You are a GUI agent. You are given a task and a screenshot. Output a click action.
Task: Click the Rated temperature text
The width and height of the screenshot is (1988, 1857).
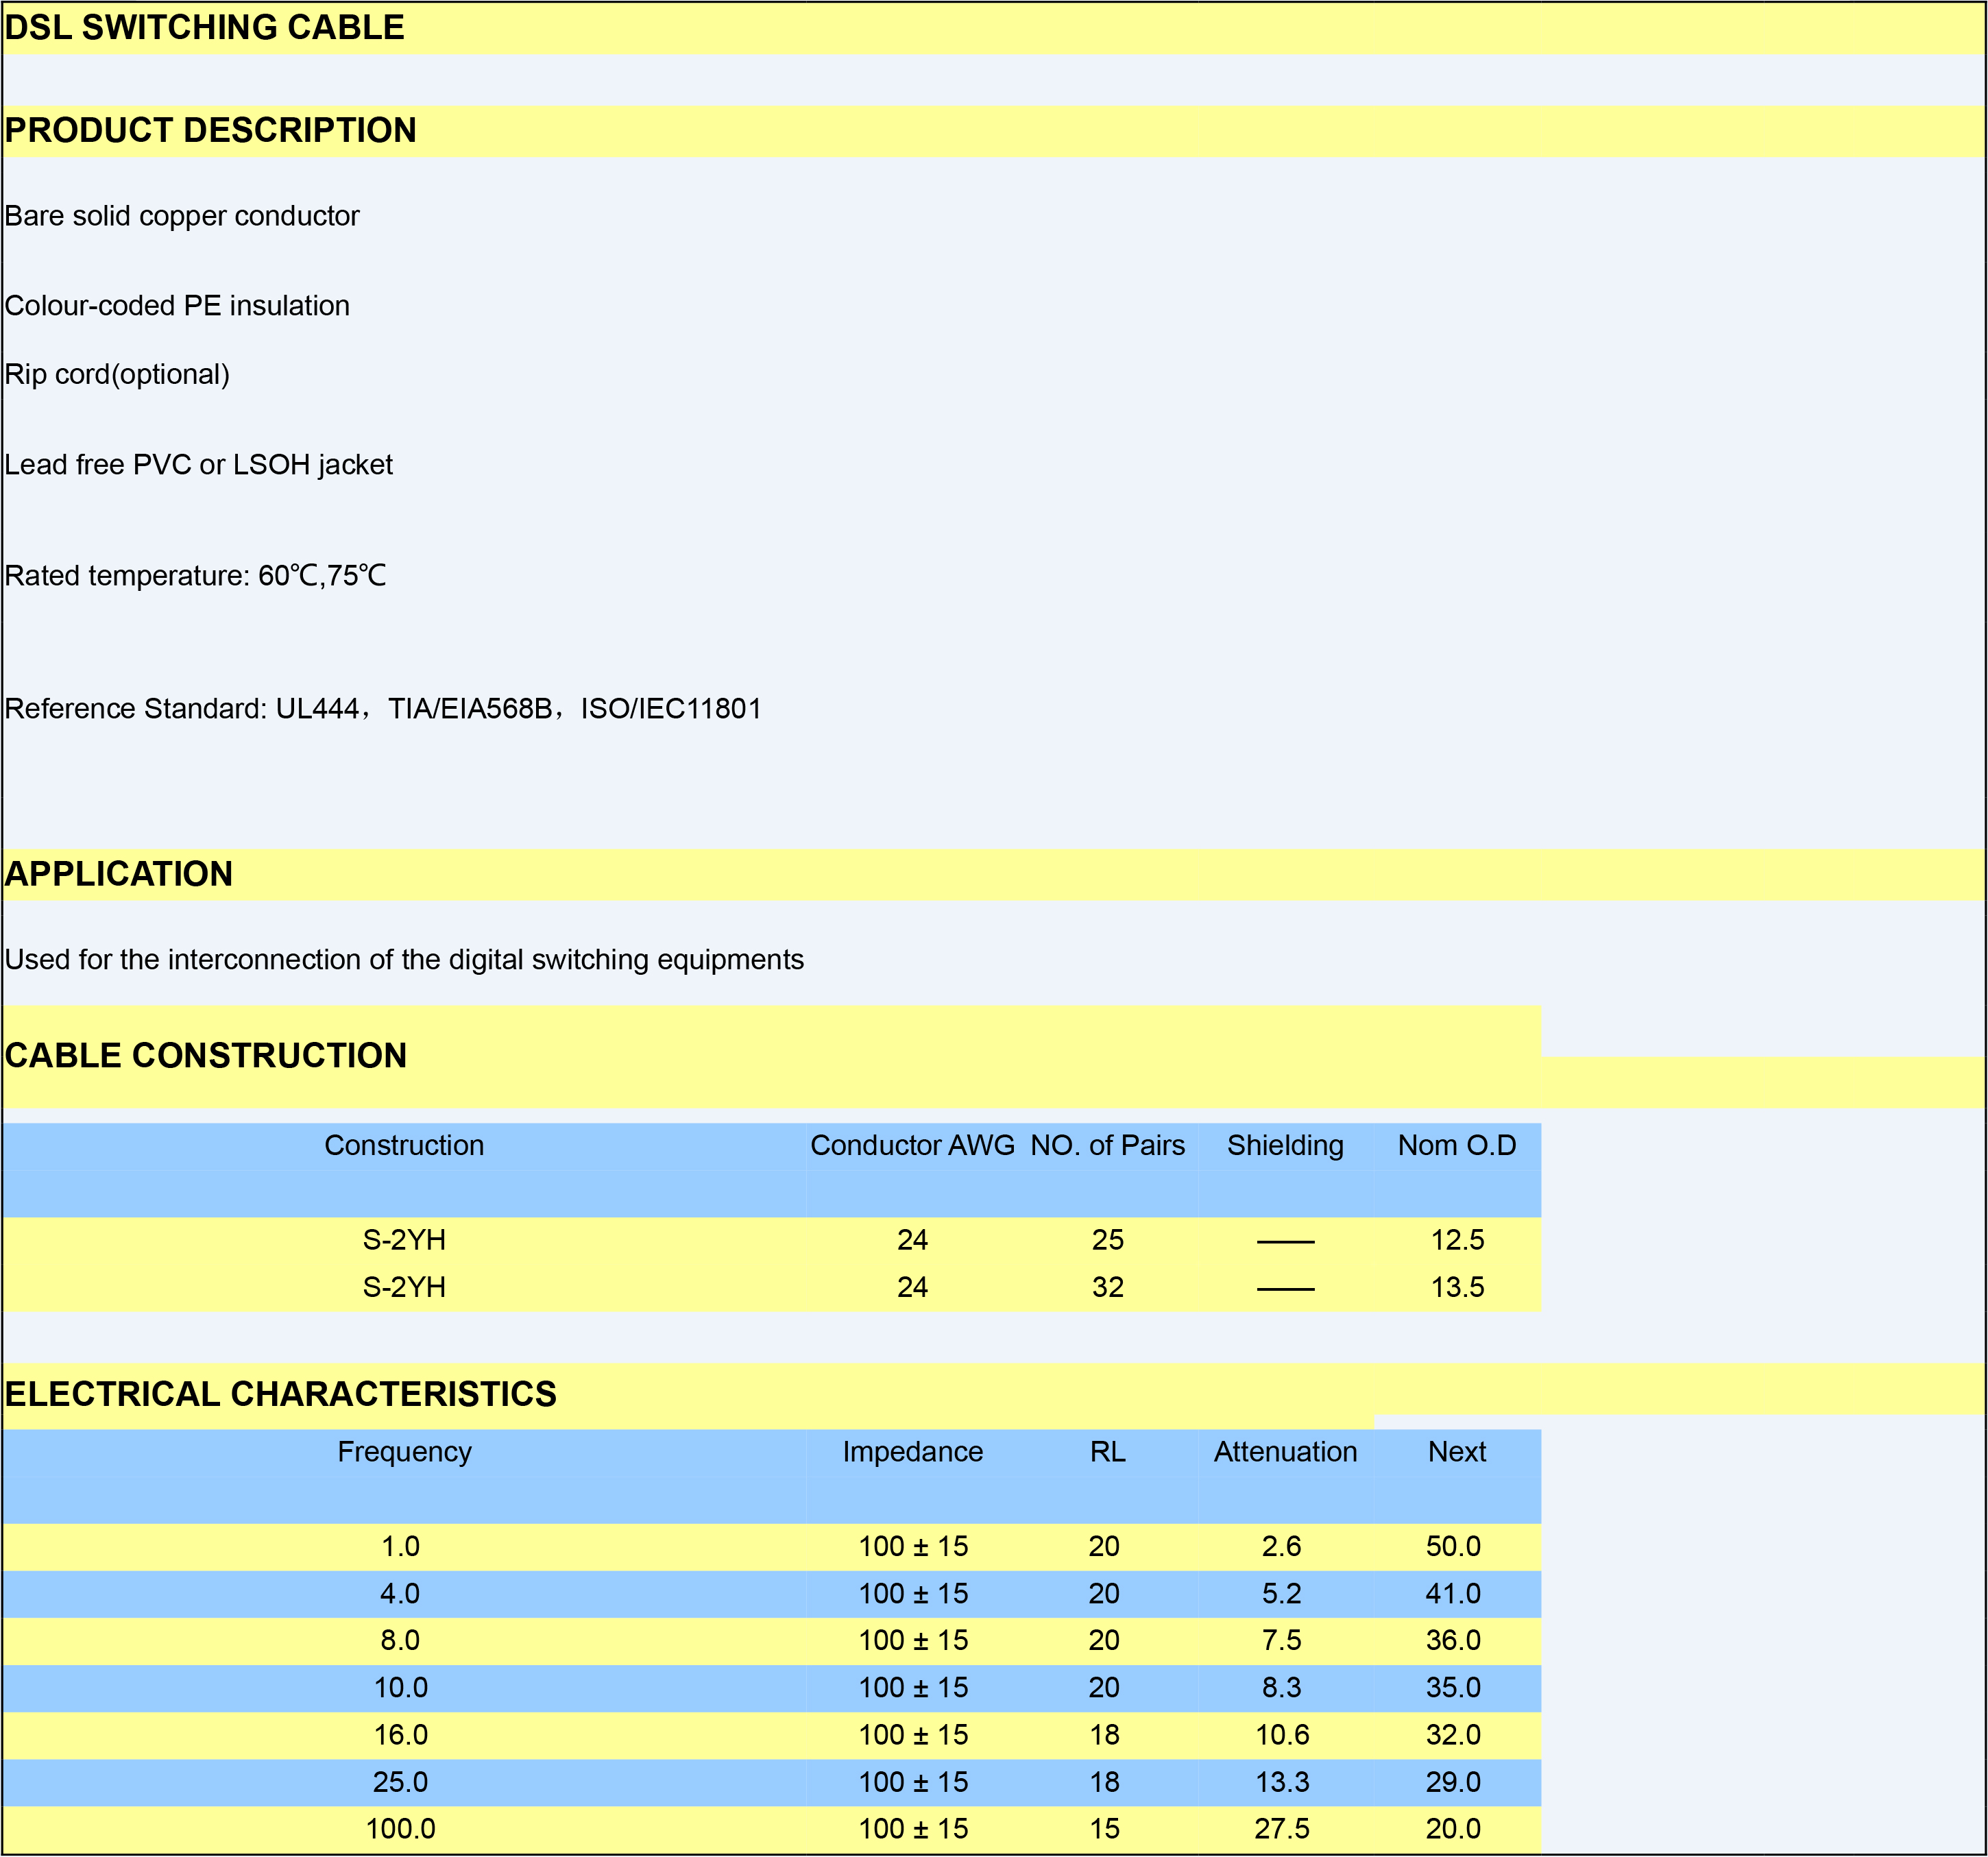click(x=196, y=576)
